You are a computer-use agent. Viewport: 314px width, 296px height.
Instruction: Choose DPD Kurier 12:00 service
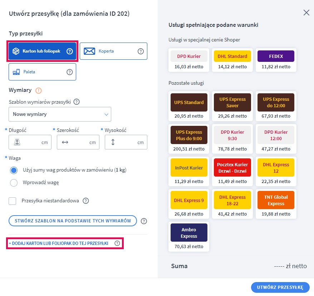[x=276, y=139]
